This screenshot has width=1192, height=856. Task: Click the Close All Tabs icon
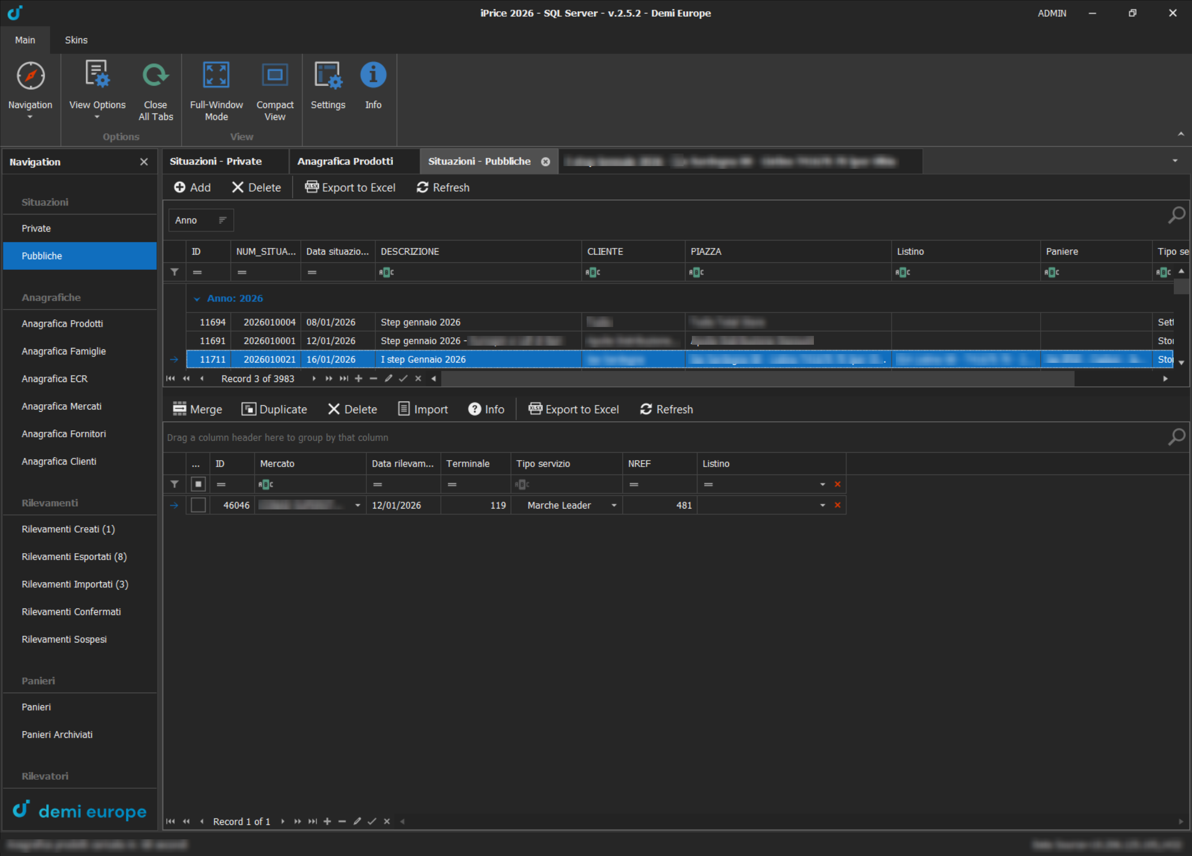point(156,75)
